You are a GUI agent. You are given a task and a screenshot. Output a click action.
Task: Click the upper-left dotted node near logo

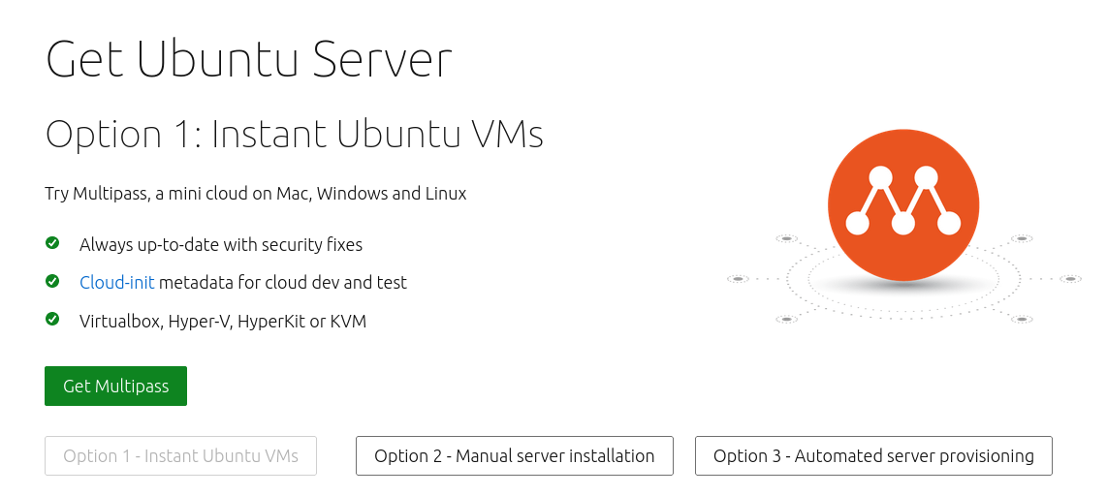[x=786, y=238]
